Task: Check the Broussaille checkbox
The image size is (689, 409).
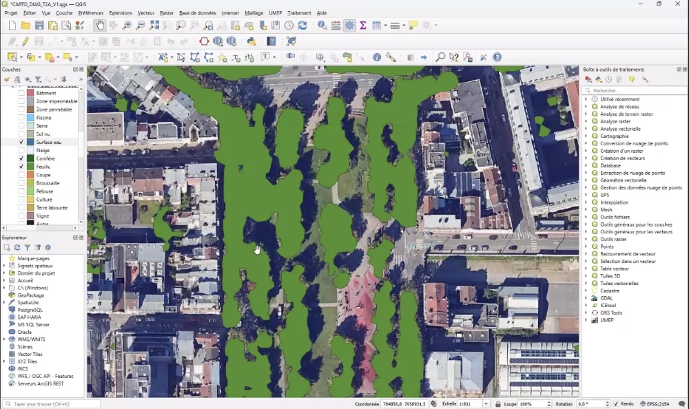Action: tap(21, 183)
